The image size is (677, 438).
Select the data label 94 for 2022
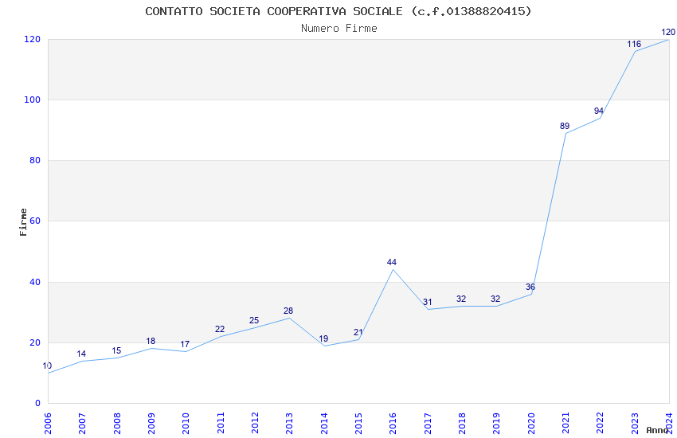point(599,111)
